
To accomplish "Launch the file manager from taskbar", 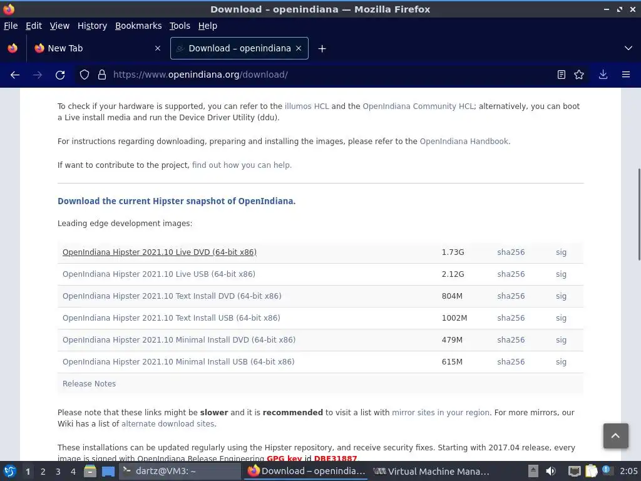I will [x=90, y=472].
